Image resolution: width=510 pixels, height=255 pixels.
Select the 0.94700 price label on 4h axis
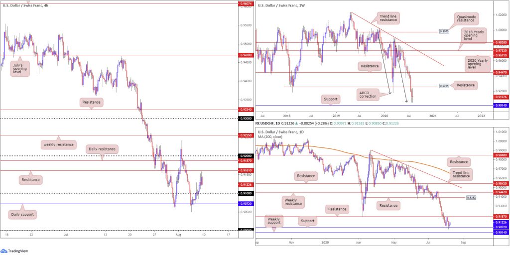pos(245,55)
